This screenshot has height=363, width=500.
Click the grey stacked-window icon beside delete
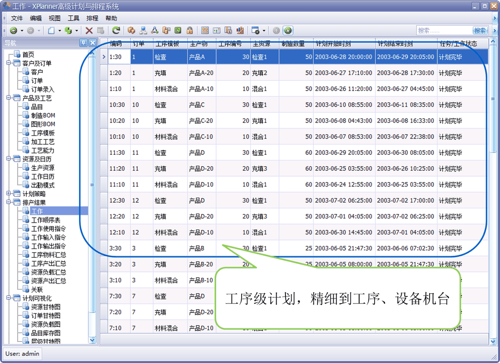point(100,30)
